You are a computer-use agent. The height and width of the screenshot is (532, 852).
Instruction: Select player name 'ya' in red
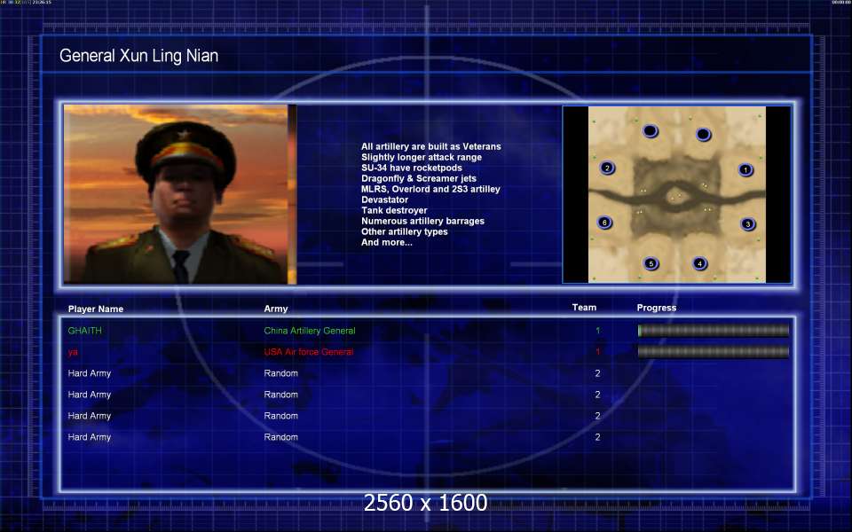73,352
